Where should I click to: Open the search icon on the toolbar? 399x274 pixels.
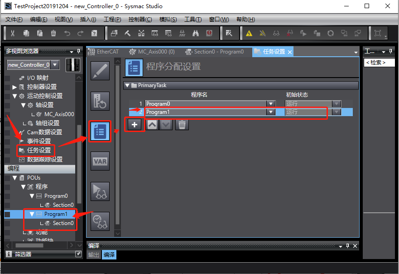[196, 33]
